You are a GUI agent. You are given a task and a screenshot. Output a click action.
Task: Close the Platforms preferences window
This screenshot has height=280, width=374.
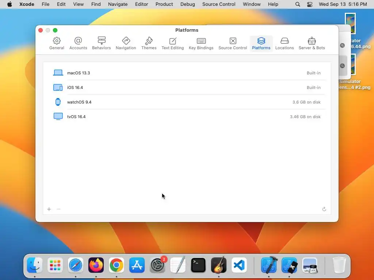click(41, 30)
